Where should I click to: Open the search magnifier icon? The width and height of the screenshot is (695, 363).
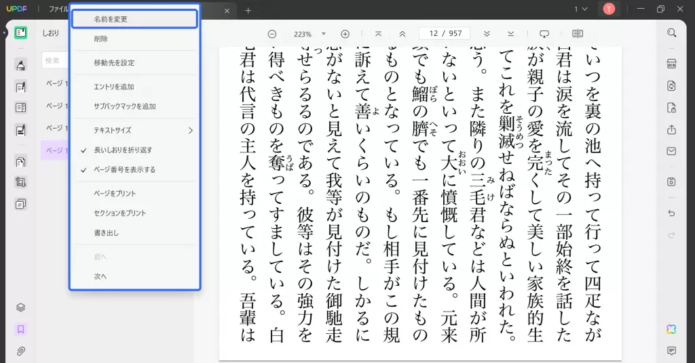coord(671,33)
